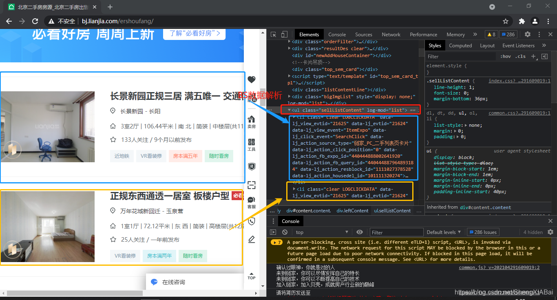Image resolution: width=557 pixels, height=300 pixels.
Task: Click the 工具 sidebar icon
Action: [252, 145]
